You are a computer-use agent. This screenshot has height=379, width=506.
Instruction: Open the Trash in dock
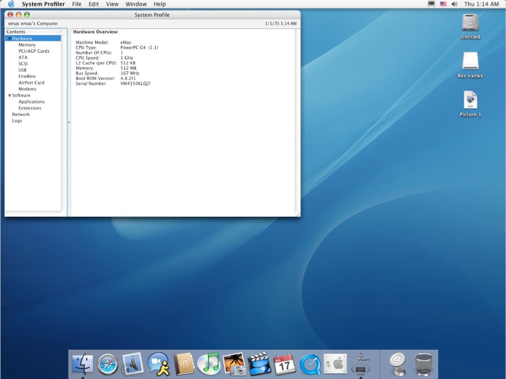(x=423, y=365)
